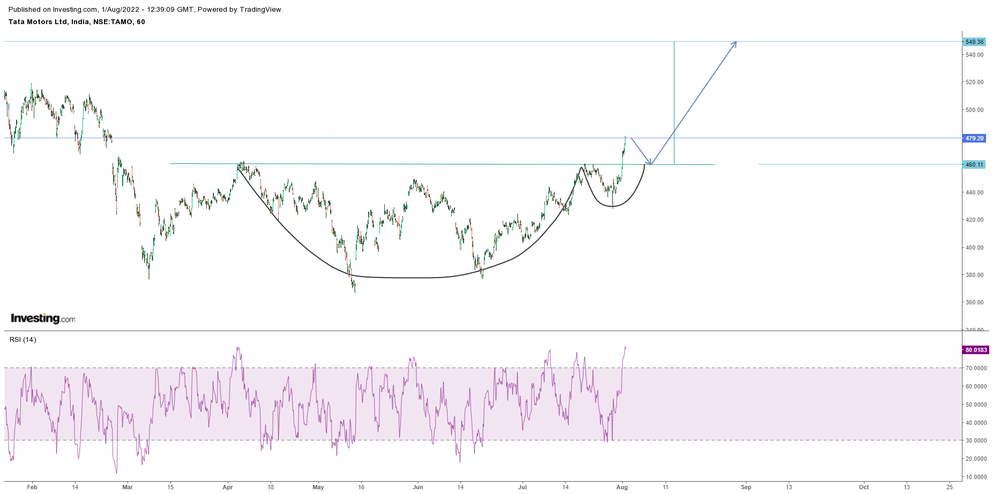Select the 70.0000 RSI overbought axis label
Viewport: 993px width, 494px height.
pos(976,368)
